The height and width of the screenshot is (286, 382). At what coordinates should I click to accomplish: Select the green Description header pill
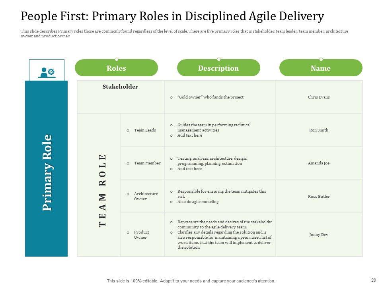pos(218,68)
